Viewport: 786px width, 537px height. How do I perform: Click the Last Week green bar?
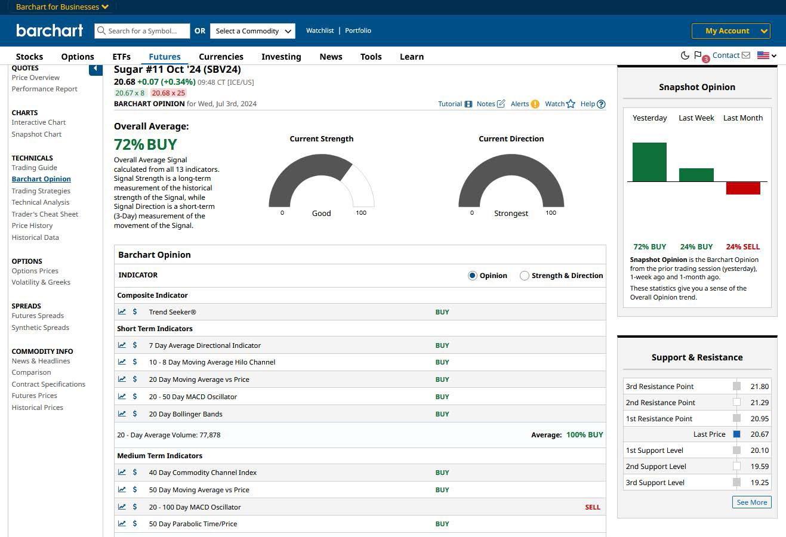(696, 175)
